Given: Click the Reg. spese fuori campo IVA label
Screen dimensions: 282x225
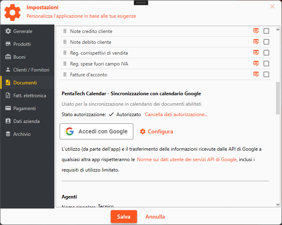Looking at the screenshot, I should click(99, 64).
